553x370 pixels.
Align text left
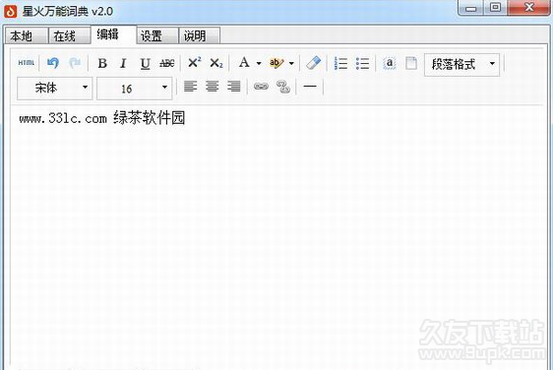point(191,86)
